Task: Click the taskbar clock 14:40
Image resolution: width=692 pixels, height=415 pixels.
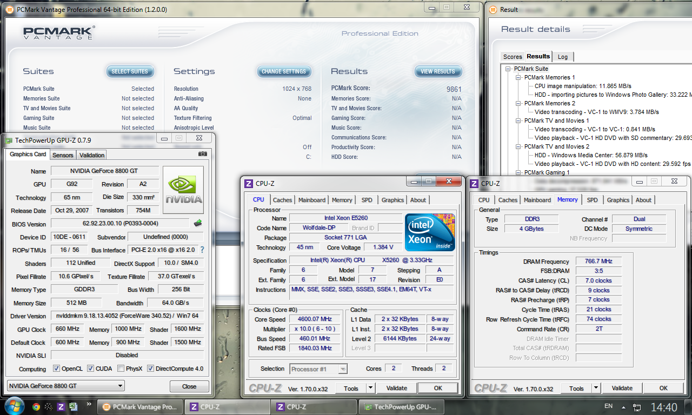Action: (664, 407)
